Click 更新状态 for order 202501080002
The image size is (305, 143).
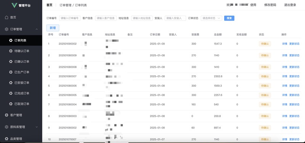[294, 128]
